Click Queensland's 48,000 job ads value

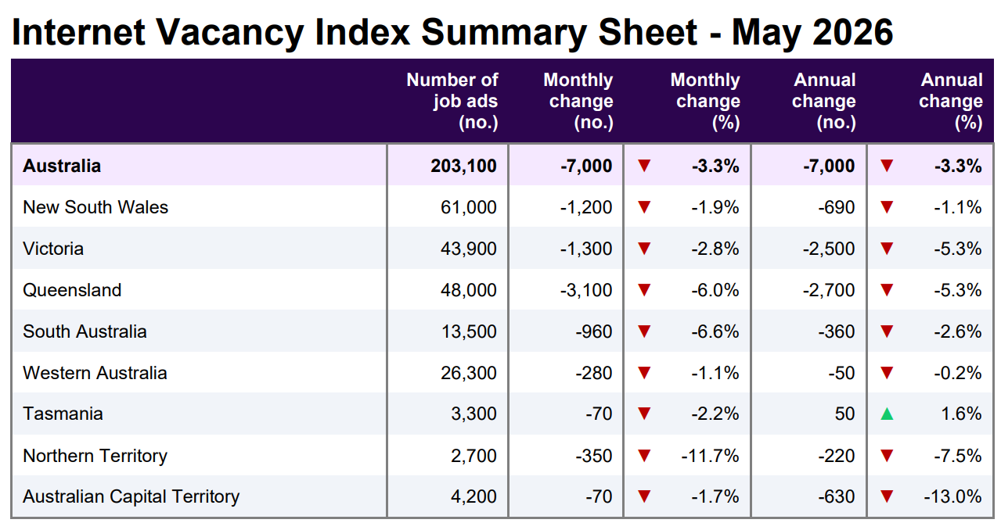click(x=468, y=290)
